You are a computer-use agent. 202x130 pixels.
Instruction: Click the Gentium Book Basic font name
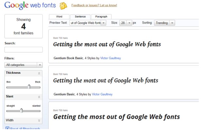(68, 58)
